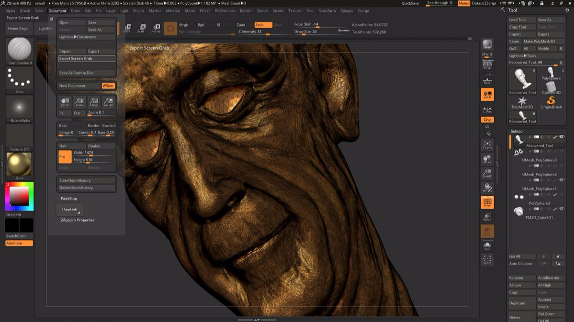
Task: Toggle the Zsub mode
Action: coord(263,25)
